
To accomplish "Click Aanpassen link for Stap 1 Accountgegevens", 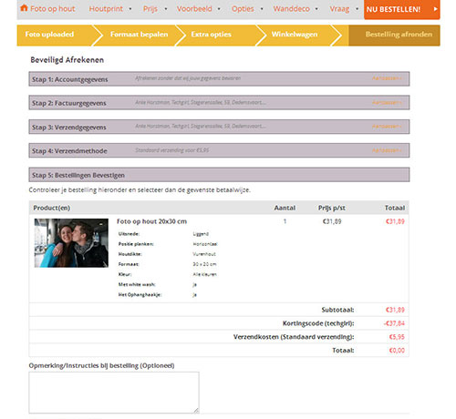I will [x=387, y=78].
